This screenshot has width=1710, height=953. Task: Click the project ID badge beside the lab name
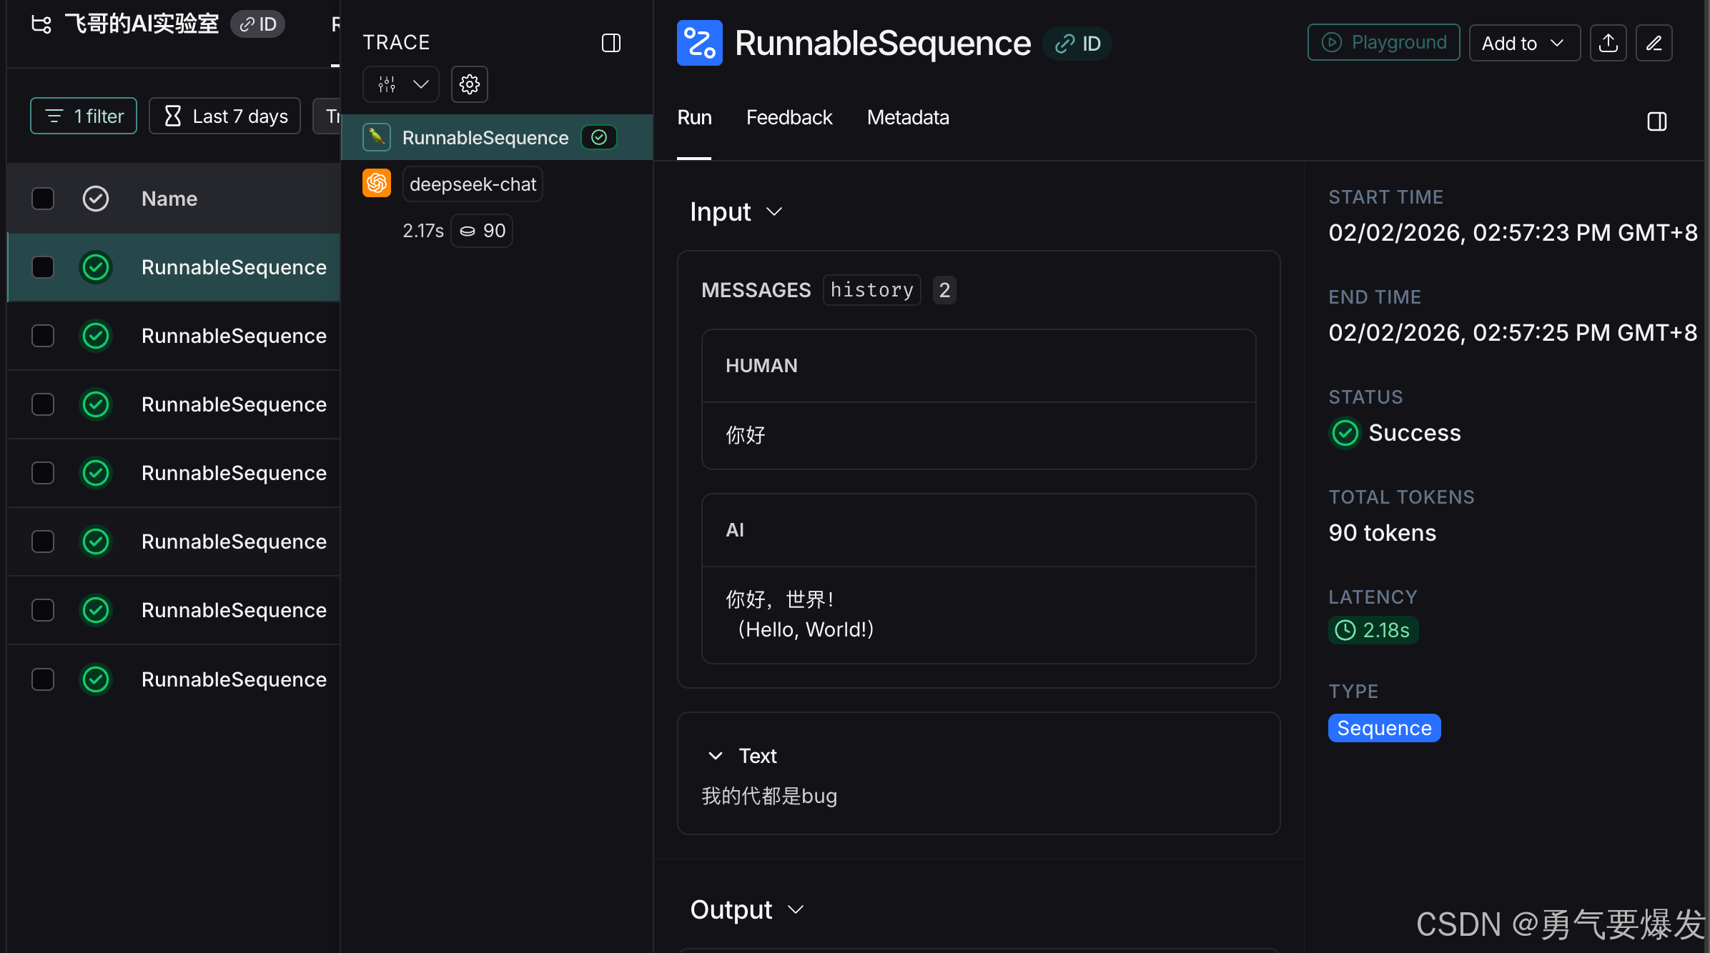258,24
